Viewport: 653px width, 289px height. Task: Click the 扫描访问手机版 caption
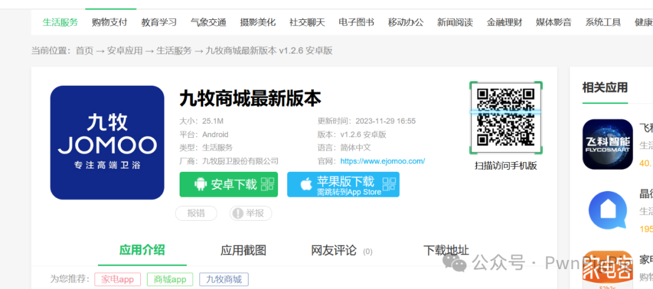pyautogui.click(x=506, y=166)
